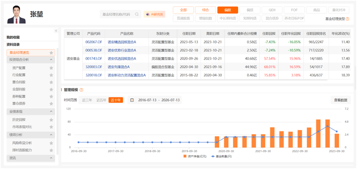Select the 近十年 time range
The width and height of the screenshot is (357, 169).
pyautogui.click(x=116, y=100)
